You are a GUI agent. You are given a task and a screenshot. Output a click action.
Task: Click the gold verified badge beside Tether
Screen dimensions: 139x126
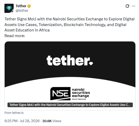29,6
